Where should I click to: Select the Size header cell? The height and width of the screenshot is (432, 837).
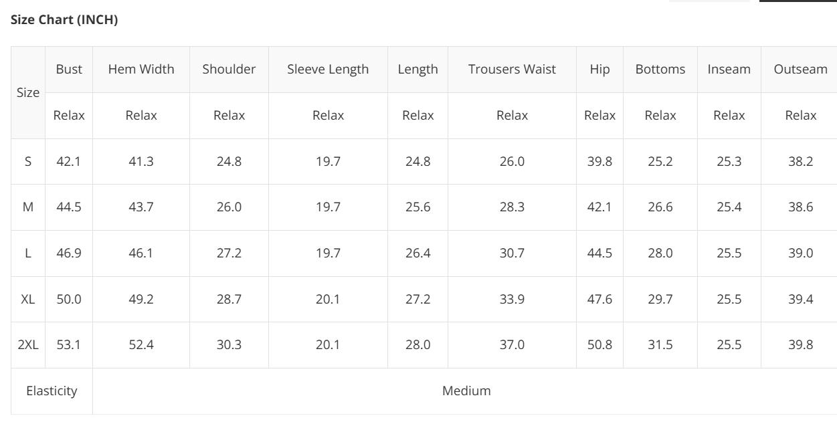28,92
